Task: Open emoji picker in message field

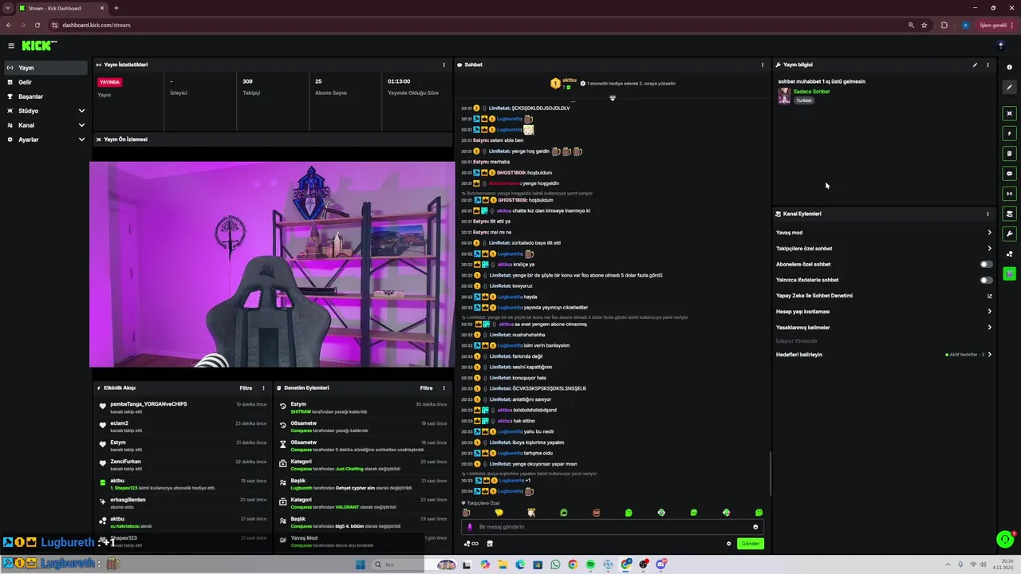Action: pyautogui.click(x=755, y=527)
